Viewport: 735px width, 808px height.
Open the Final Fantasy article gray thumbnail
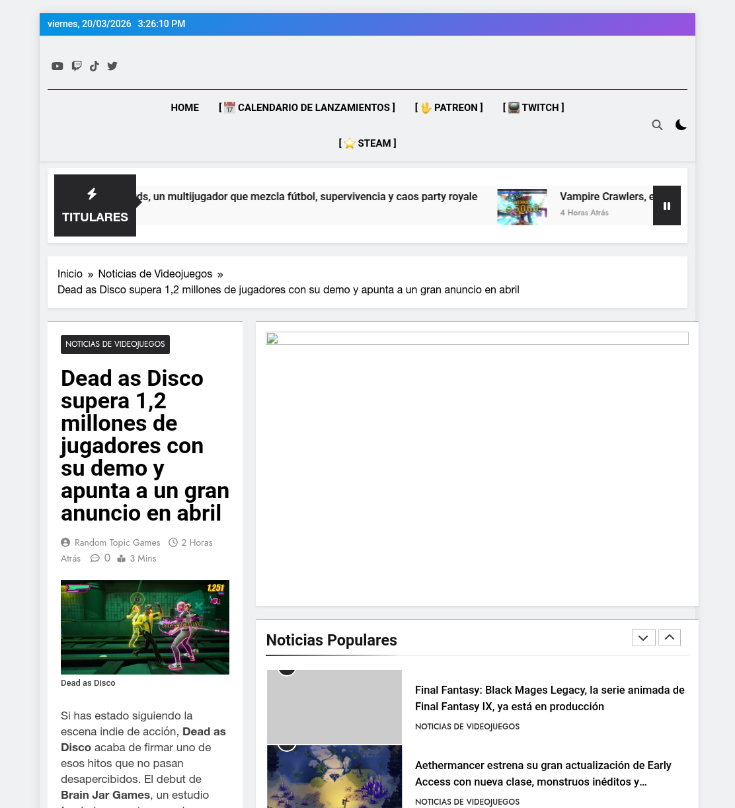[334, 707]
